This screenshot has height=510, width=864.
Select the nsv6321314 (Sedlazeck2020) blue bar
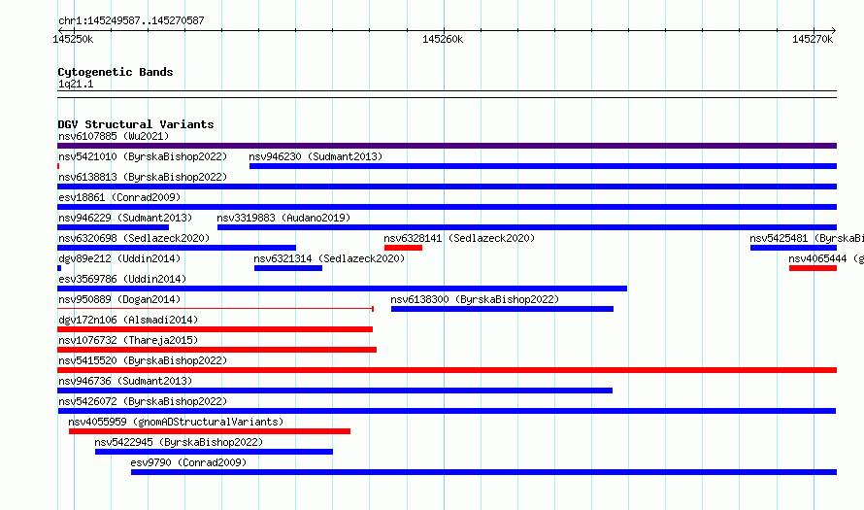point(287,268)
